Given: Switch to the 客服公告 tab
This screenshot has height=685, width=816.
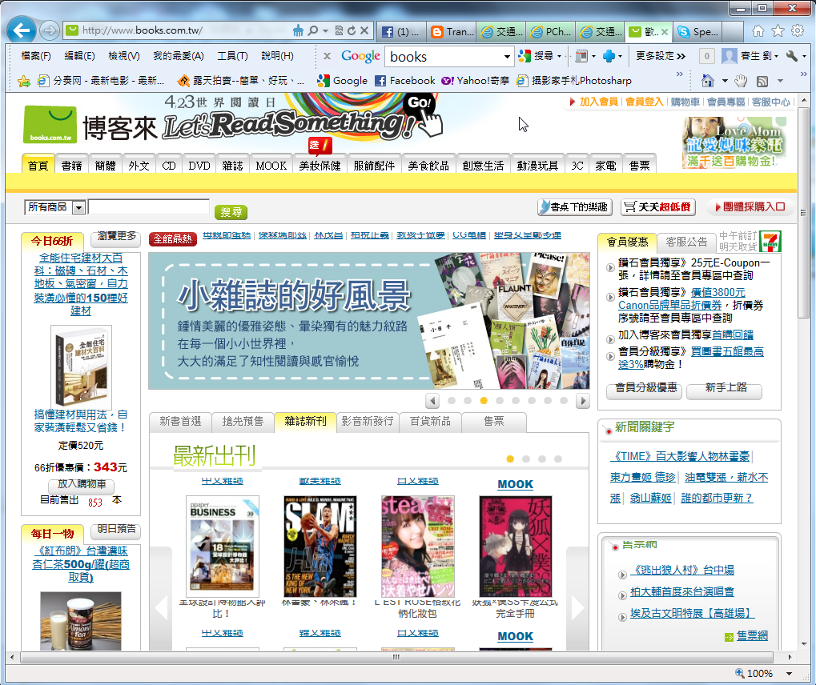Looking at the screenshot, I should click(686, 242).
